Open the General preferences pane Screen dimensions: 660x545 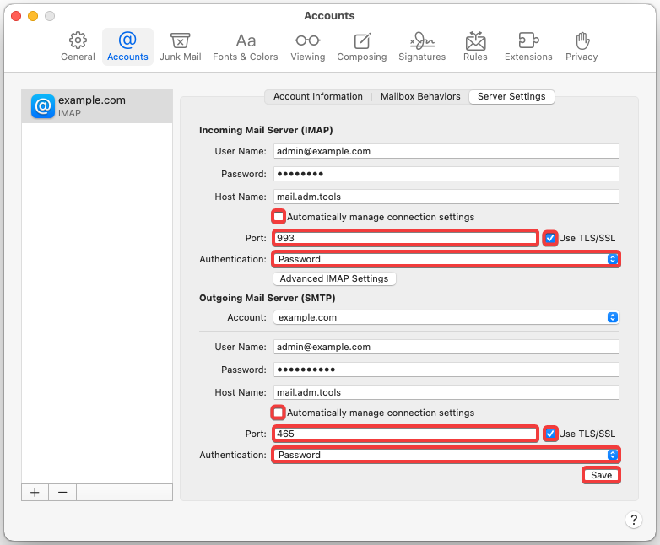pyautogui.click(x=78, y=46)
